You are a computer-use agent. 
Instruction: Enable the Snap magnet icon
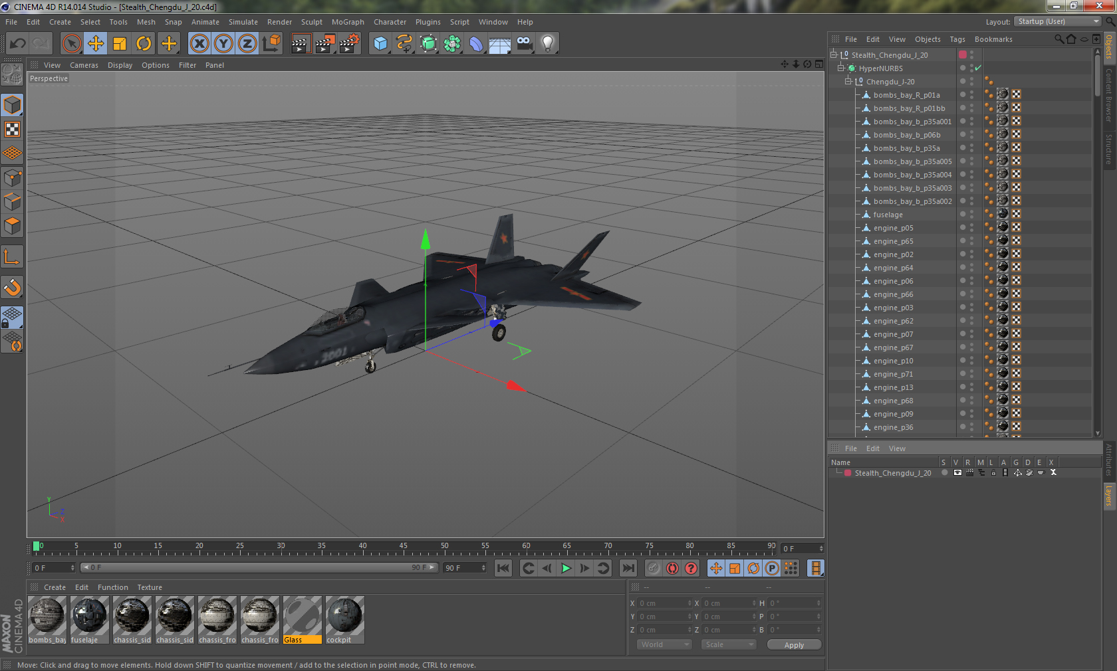(12, 287)
